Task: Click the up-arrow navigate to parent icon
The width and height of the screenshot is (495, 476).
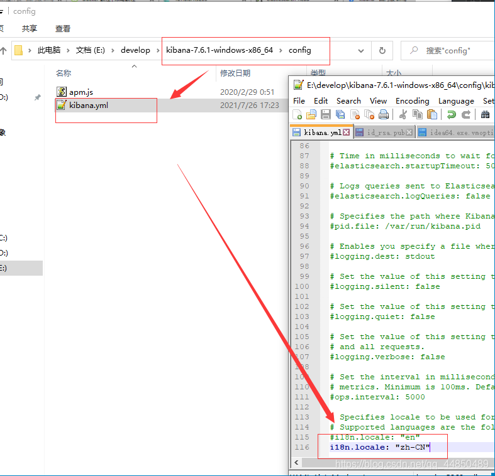Action: (x=4, y=50)
